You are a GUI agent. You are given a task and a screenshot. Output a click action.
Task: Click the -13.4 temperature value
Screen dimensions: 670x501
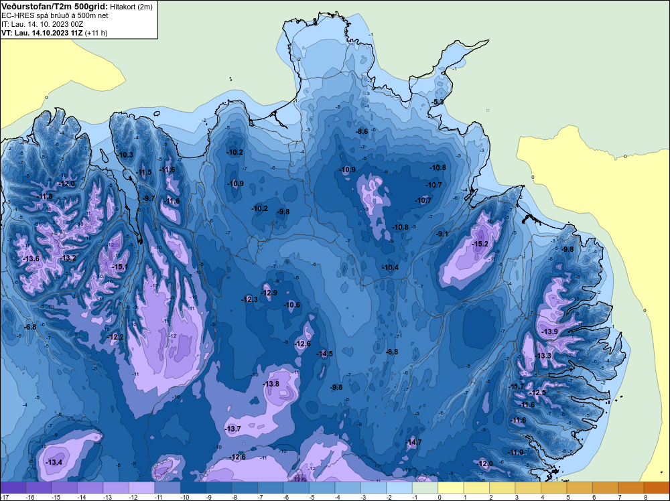coord(54,463)
